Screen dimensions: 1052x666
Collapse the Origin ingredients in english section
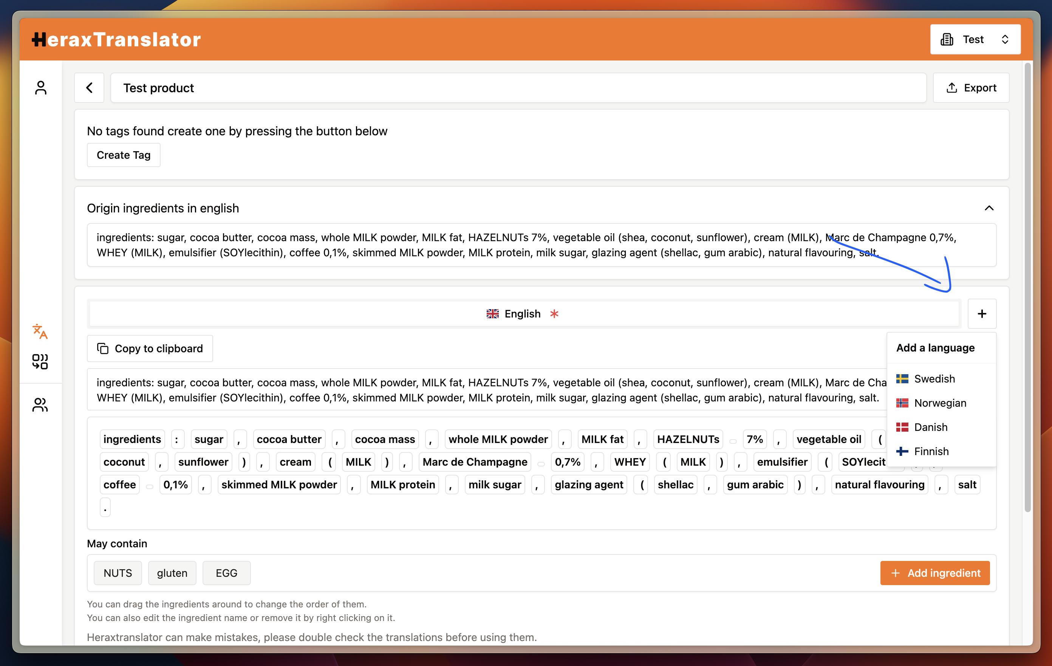pos(989,208)
